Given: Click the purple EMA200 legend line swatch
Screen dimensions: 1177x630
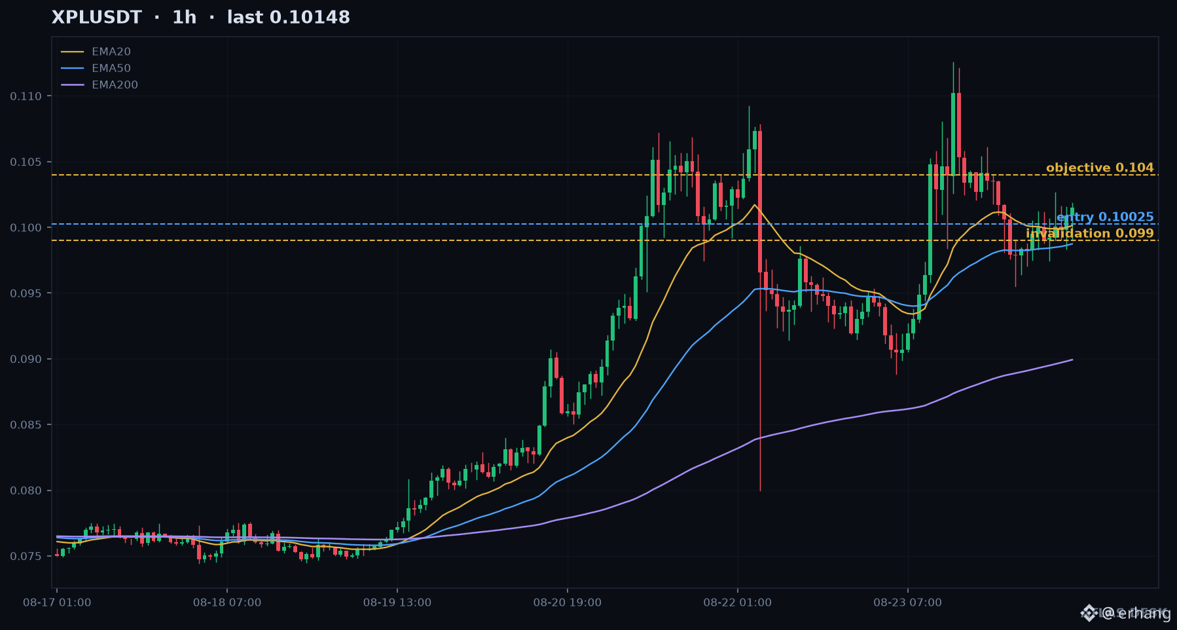Looking at the screenshot, I should (73, 84).
